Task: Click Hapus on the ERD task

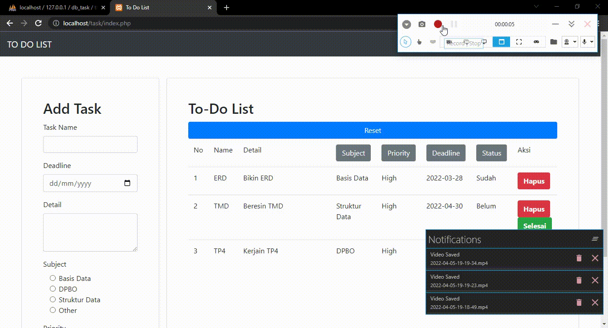Action: [x=533, y=181]
